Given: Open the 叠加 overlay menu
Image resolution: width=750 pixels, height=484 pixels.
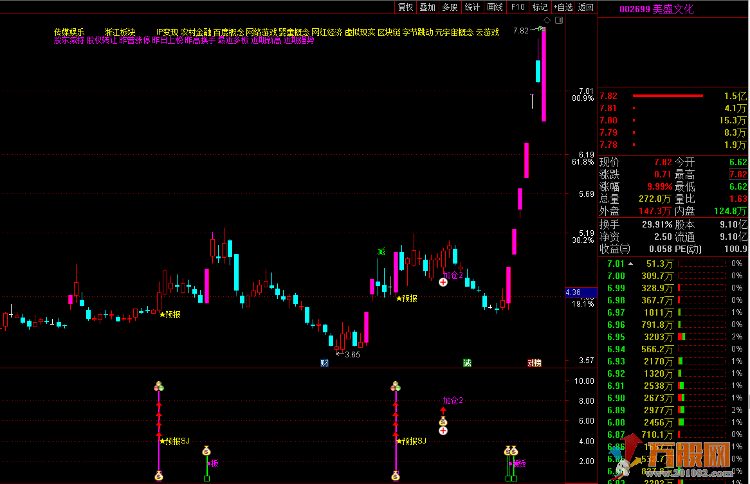Looking at the screenshot, I should click(x=427, y=7).
